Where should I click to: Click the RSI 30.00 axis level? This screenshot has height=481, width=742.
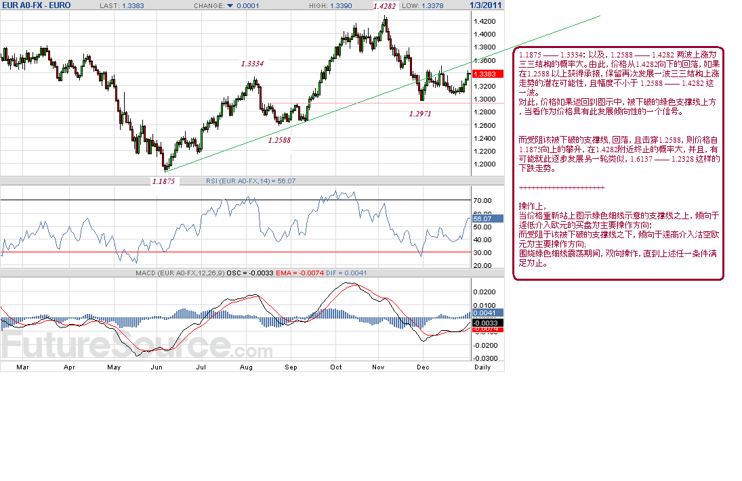tap(482, 253)
